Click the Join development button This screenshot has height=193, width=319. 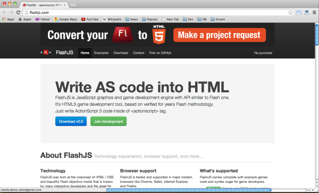click(x=108, y=121)
